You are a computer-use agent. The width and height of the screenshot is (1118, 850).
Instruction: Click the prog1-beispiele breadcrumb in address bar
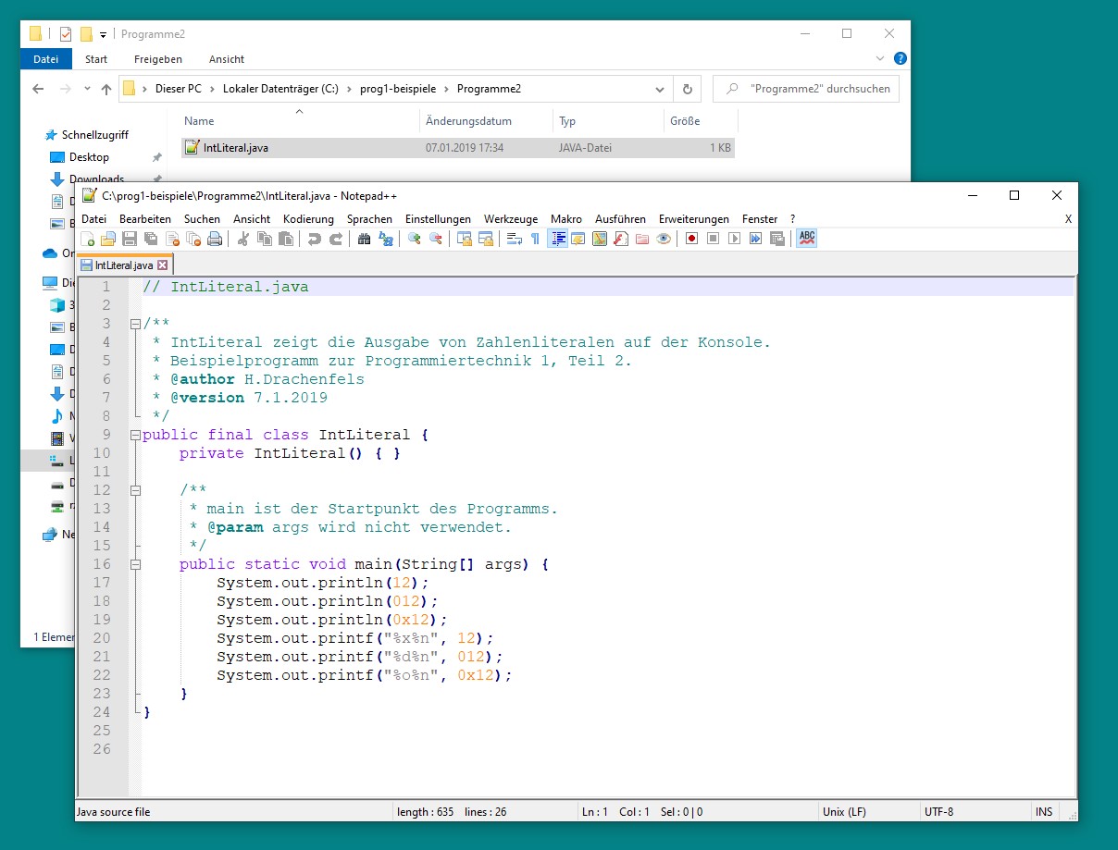point(396,89)
